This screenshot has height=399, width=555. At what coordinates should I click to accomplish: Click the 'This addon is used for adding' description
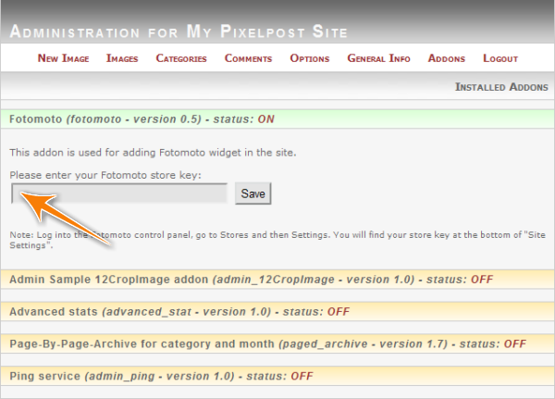click(153, 153)
